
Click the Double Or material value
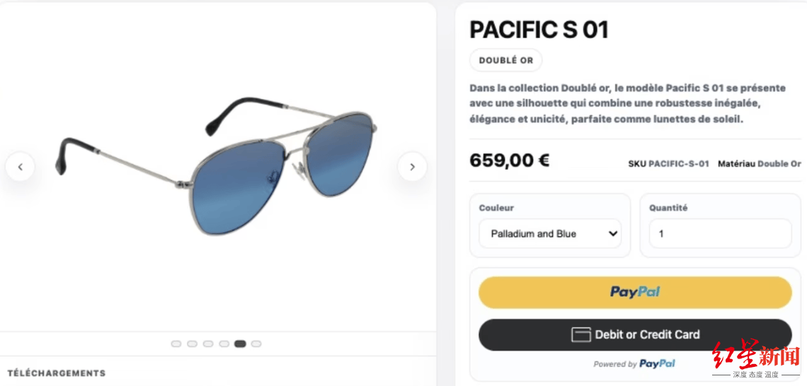pyautogui.click(x=779, y=164)
